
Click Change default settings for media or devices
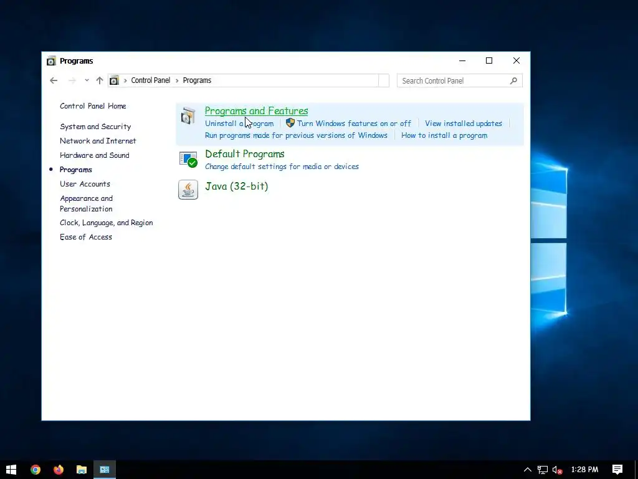click(x=282, y=166)
